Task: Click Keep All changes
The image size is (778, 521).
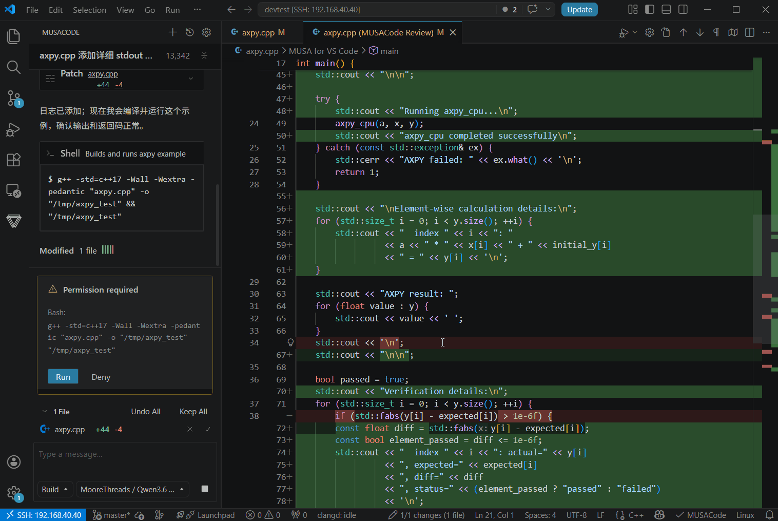Action: pos(193,412)
